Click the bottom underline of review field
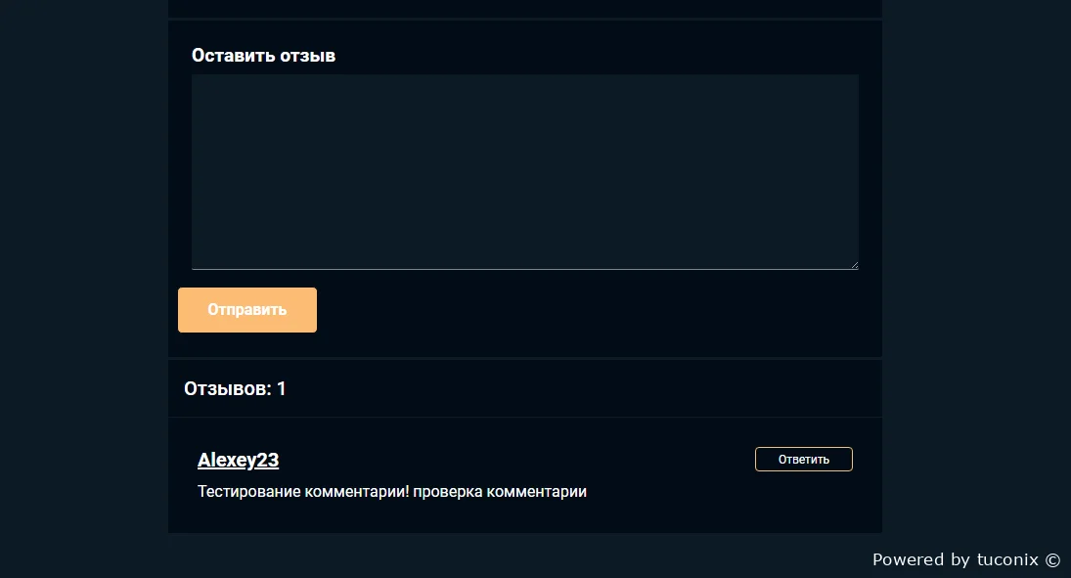 (524, 269)
